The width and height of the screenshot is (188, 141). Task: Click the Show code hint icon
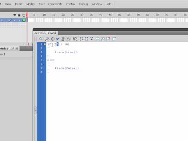tap(69, 39)
